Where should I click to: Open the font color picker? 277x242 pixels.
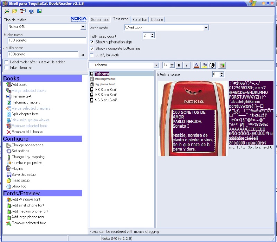click(x=197, y=65)
